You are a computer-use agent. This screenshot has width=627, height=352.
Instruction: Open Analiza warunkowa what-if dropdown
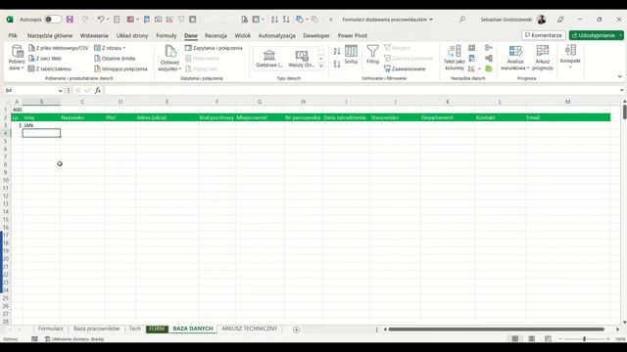click(515, 58)
